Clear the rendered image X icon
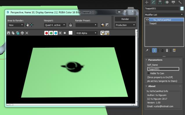Viewport: 185px width, 115px height. [27, 33]
